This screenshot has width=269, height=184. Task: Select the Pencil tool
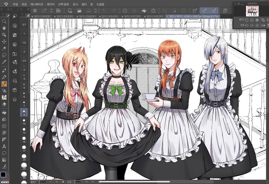coord(4,77)
